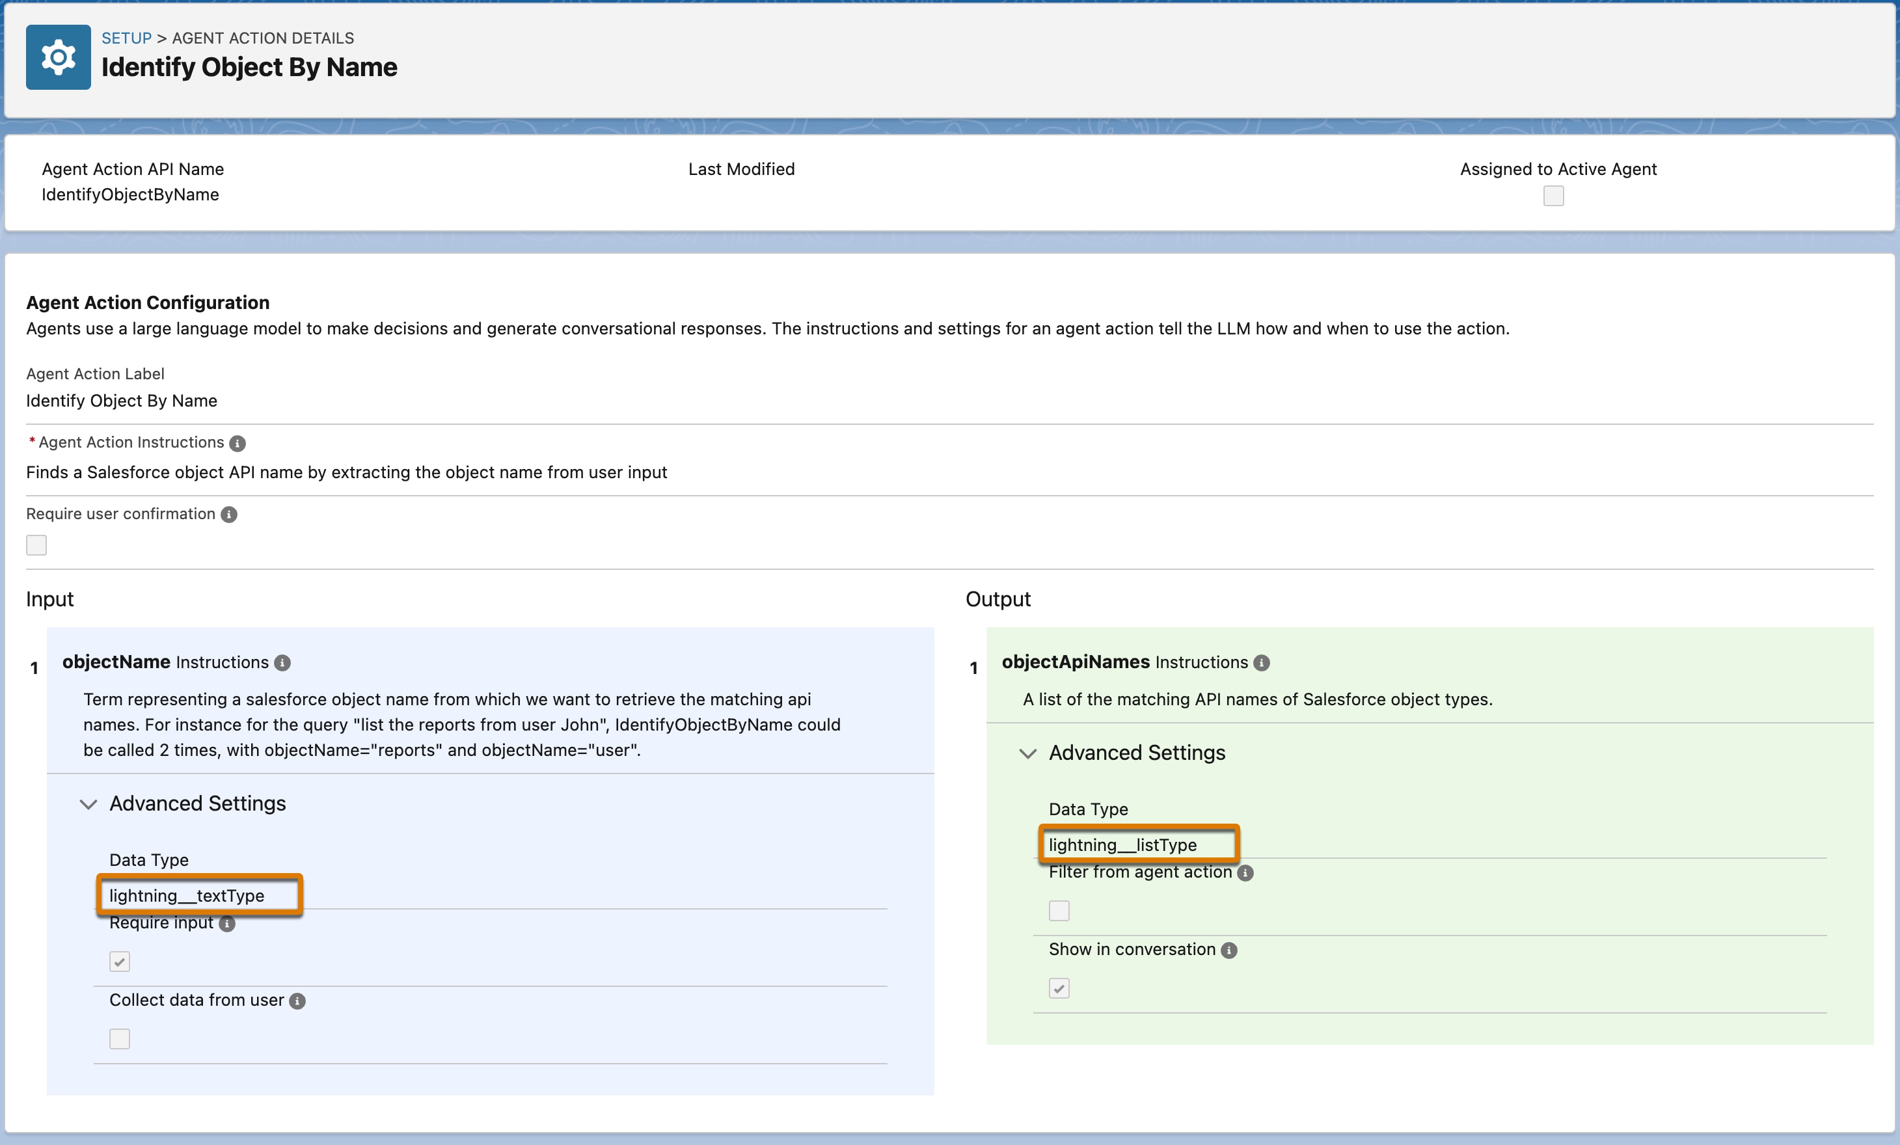Image resolution: width=1900 pixels, height=1145 pixels.
Task: Click the lightning__textType data type value
Action: pyautogui.click(x=187, y=895)
